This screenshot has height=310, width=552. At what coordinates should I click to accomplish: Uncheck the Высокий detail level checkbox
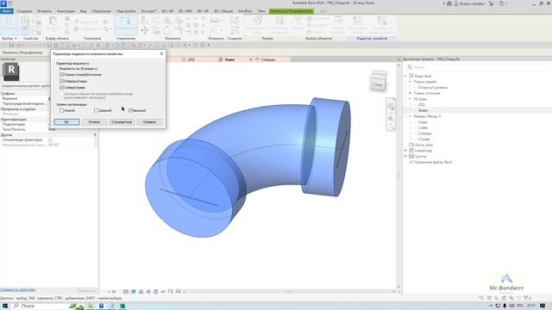tap(130, 110)
